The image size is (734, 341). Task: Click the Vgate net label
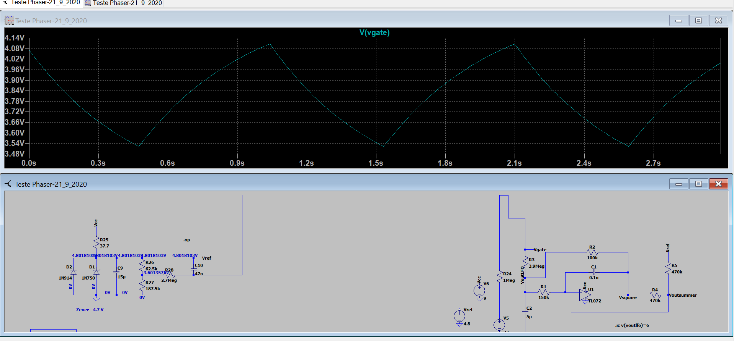(x=540, y=250)
